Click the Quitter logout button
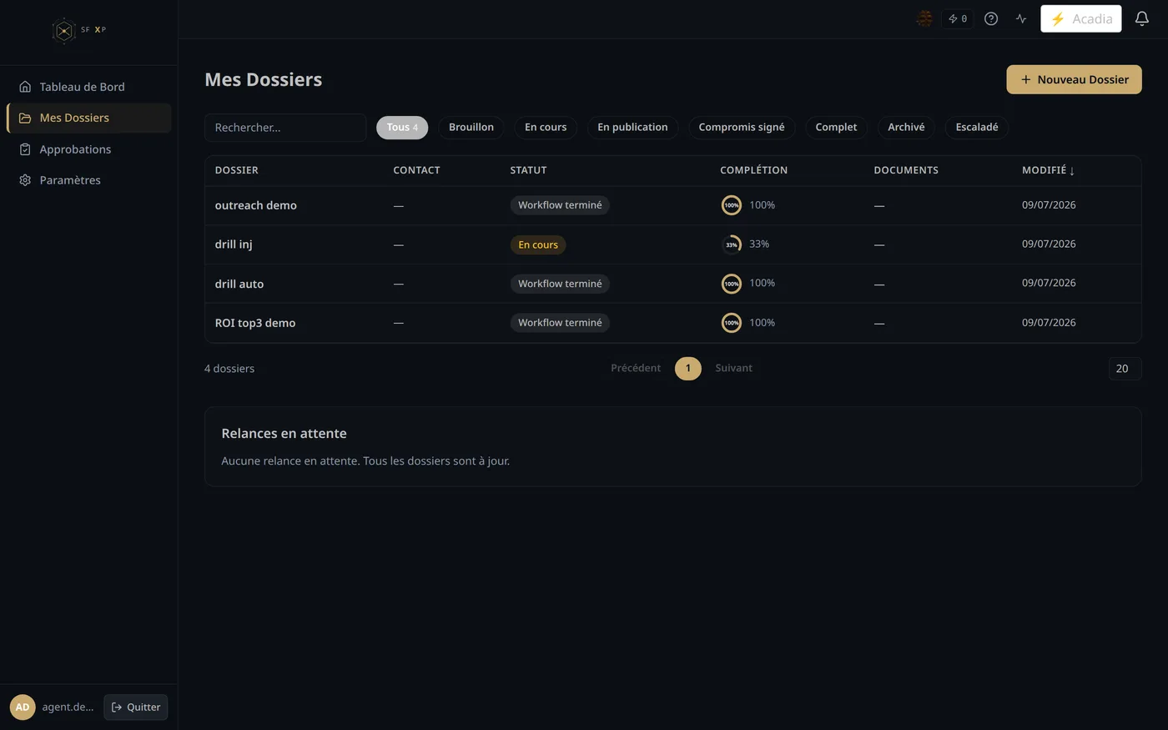Viewport: 1168px width, 730px height. [x=136, y=707]
